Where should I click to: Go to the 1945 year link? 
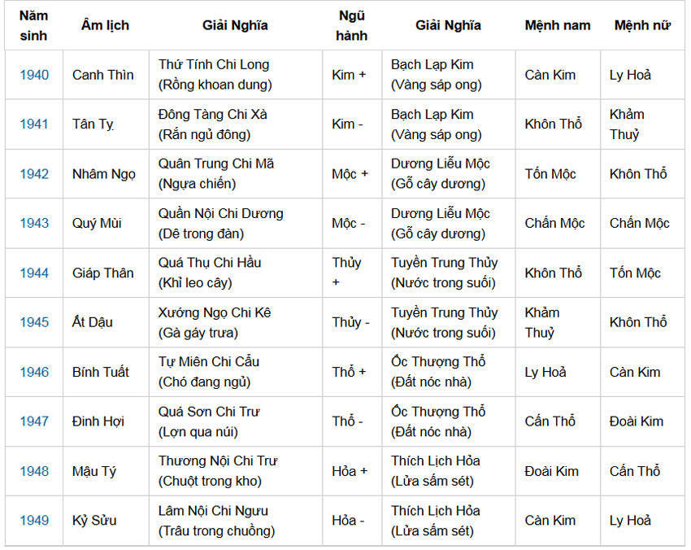coord(34,322)
